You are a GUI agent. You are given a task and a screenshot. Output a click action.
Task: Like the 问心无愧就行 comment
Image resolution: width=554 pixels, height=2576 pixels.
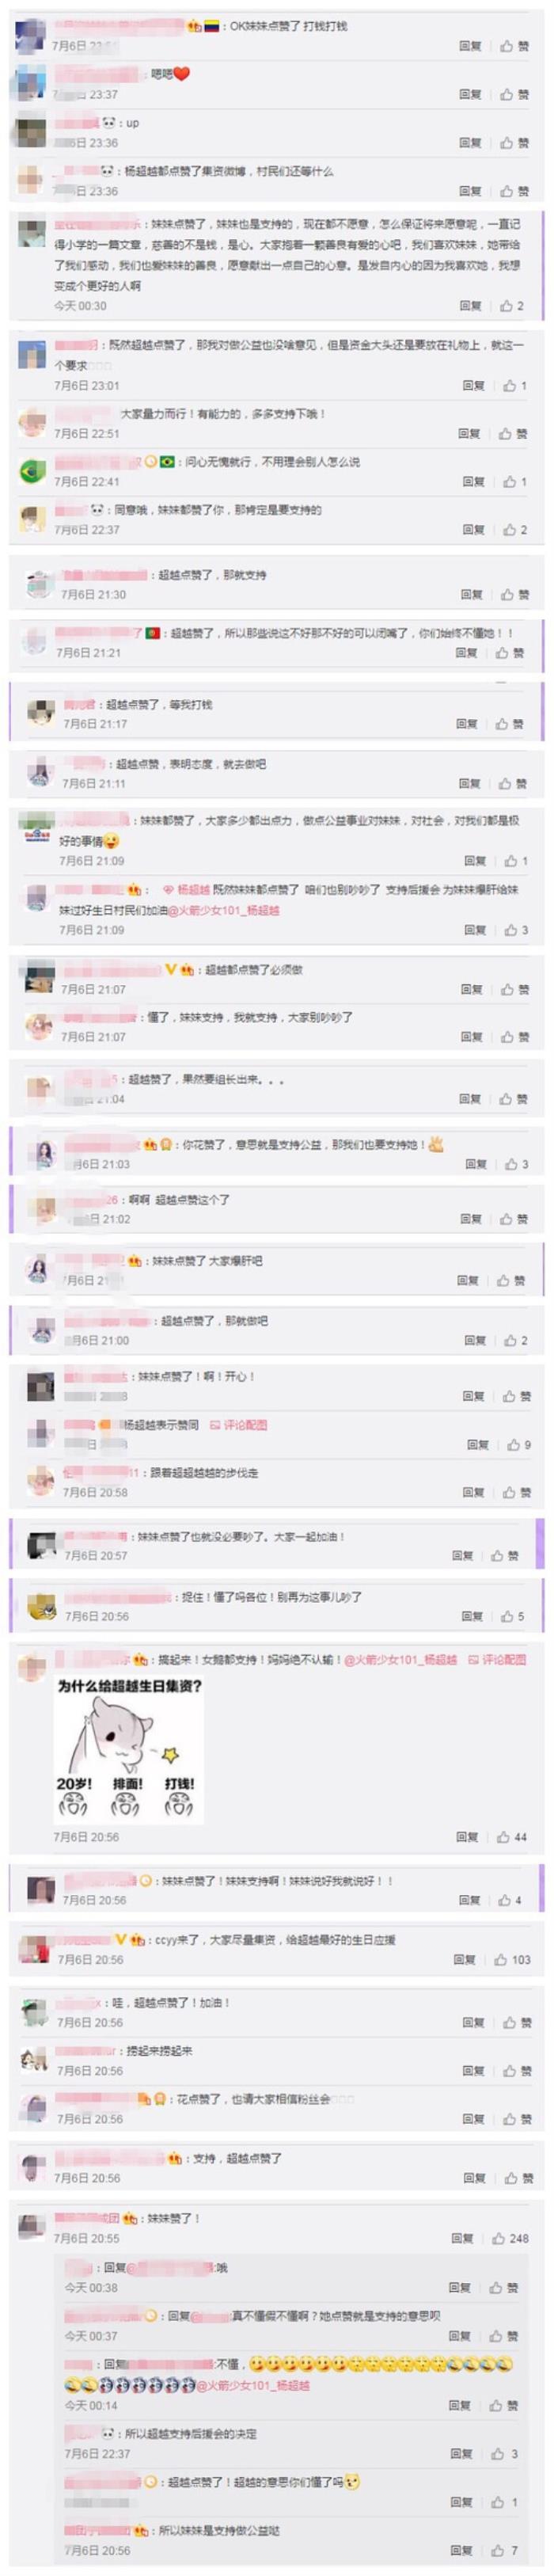515,481
